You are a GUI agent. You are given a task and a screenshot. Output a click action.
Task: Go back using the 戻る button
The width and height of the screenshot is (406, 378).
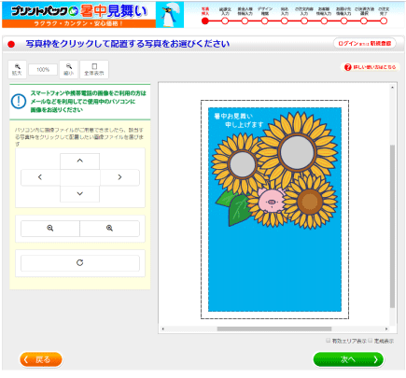click(x=41, y=359)
